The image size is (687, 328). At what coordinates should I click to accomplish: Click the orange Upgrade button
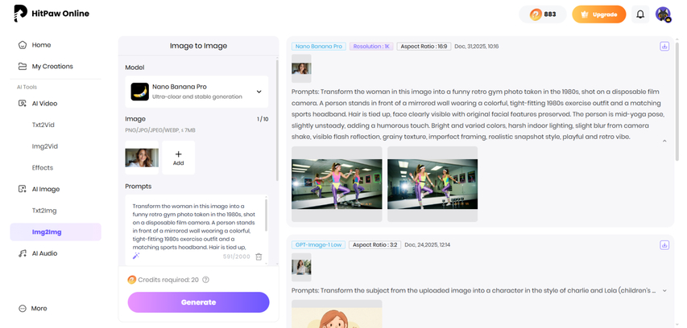(x=598, y=14)
